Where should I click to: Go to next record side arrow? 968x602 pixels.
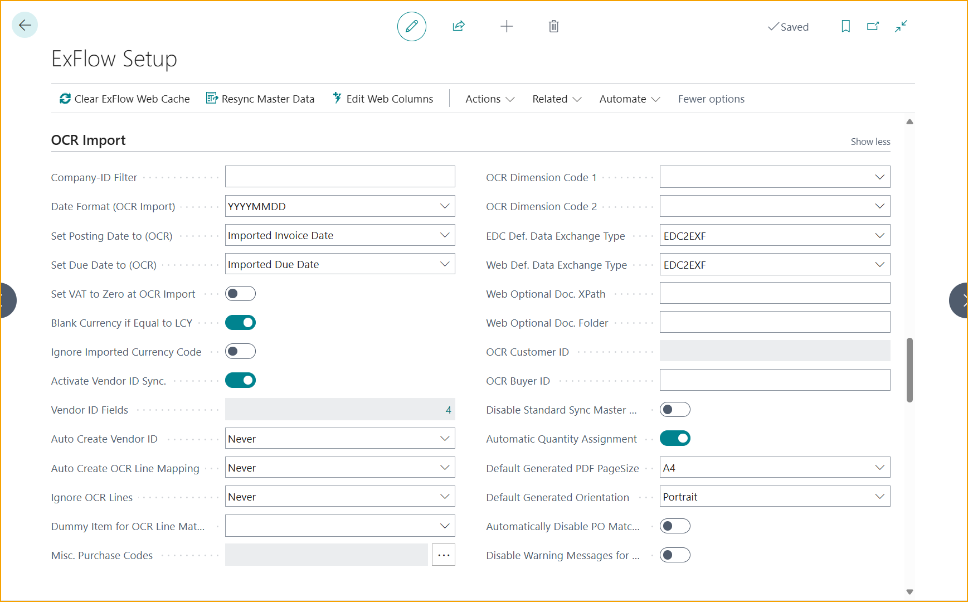tap(959, 300)
